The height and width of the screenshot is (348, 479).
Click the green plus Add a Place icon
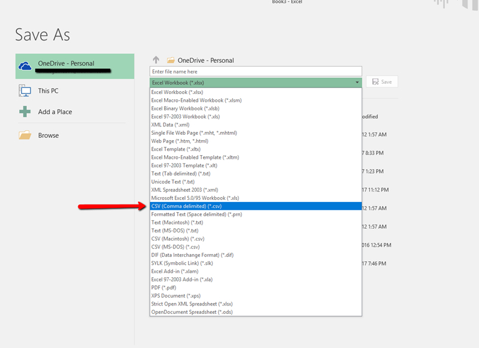[x=25, y=111]
